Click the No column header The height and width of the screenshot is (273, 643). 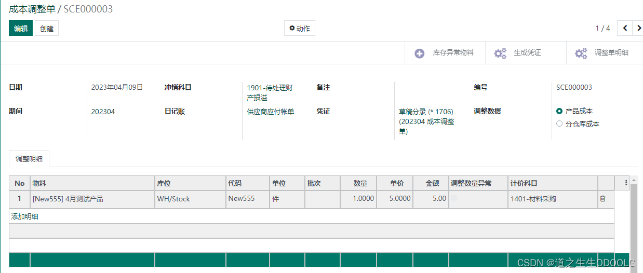[20, 183]
